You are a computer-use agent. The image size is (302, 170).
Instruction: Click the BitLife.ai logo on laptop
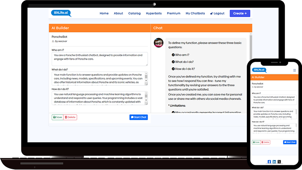(x=61, y=13)
